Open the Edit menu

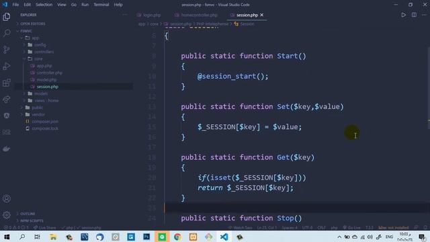[27, 5]
